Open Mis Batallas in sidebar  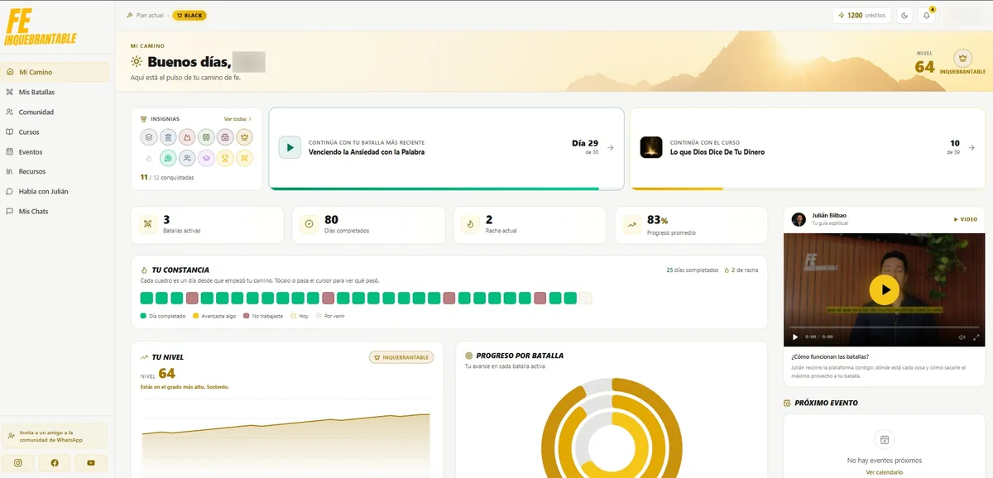[56, 92]
